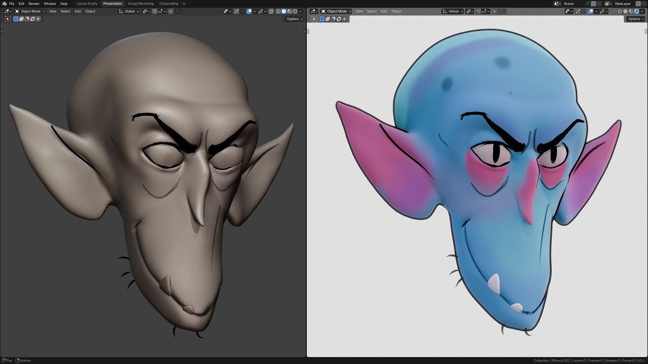Toggle overlays in left viewport
Screen dimensions: 648x364
click(249, 11)
